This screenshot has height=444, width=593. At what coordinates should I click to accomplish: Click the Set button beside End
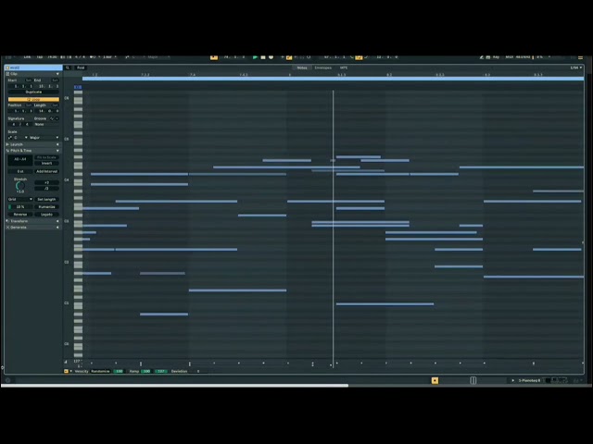point(55,80)
